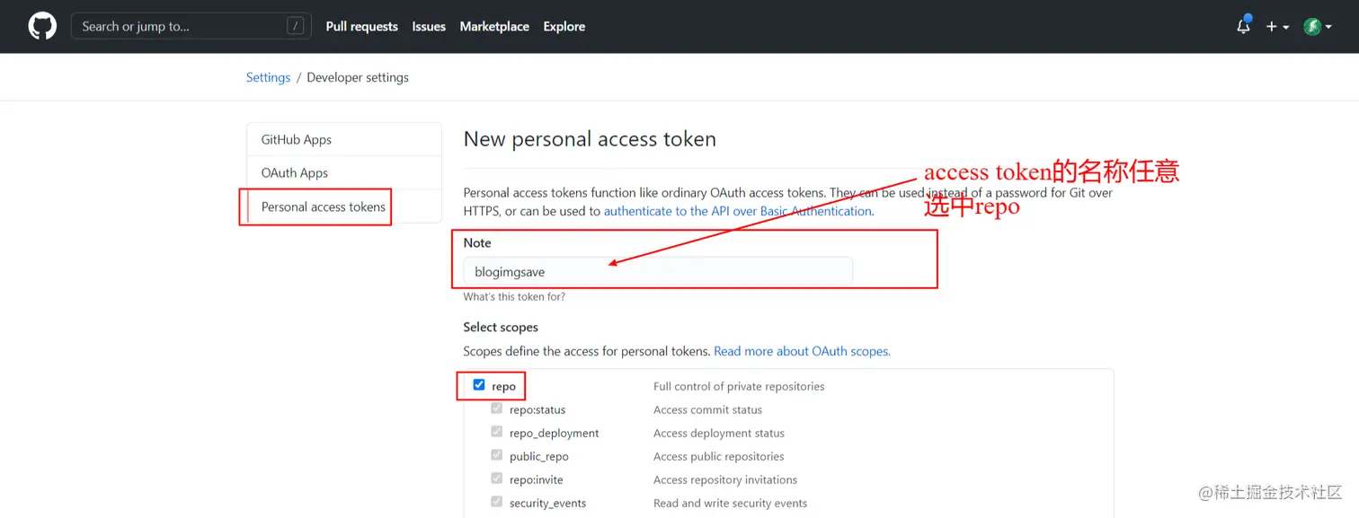Enable the repo:invite scope

pyautogui.click(x=496, y=478)
